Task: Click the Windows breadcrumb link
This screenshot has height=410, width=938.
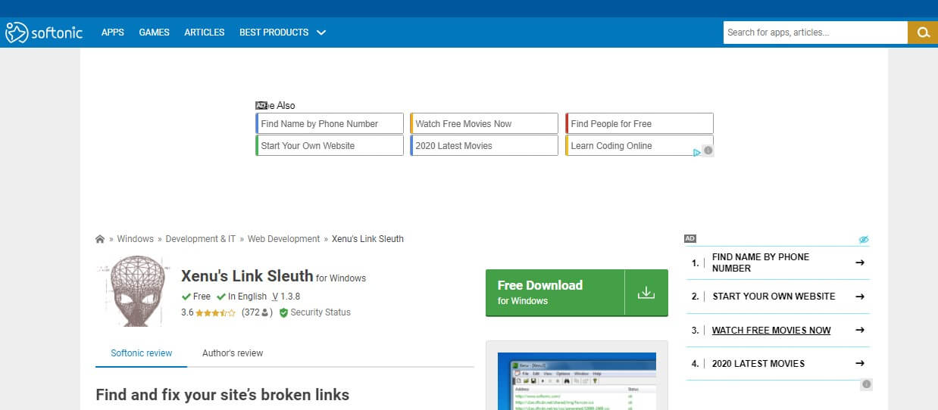Action: coord(136,239)
